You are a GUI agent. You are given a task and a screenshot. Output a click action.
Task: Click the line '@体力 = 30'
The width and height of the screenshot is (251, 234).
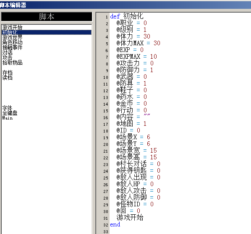(x=133, y=36)
